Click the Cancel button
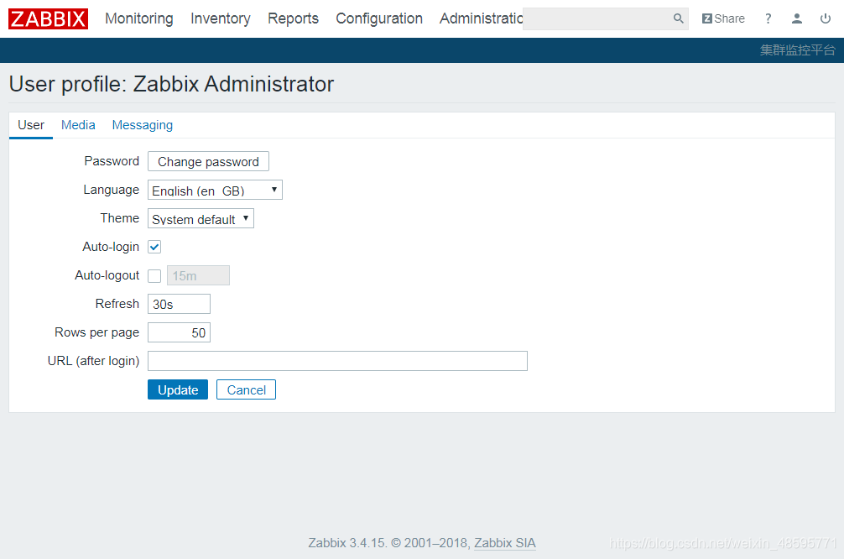844x559 pixels. pyautogui.click(x=246, y=390)
